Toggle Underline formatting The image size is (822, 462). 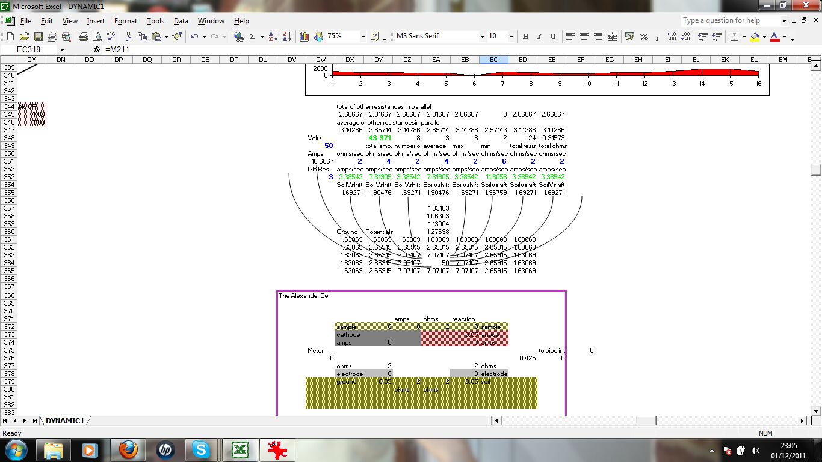553,37
